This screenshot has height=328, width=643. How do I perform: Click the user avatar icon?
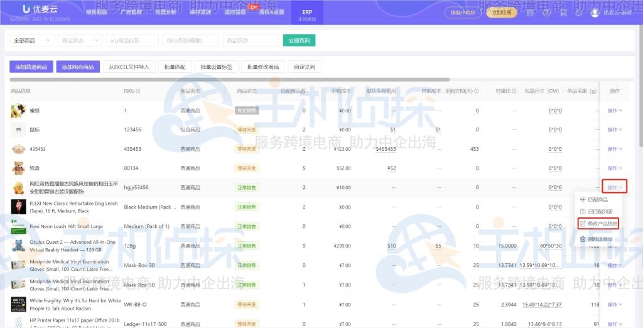tap(595, 13)
